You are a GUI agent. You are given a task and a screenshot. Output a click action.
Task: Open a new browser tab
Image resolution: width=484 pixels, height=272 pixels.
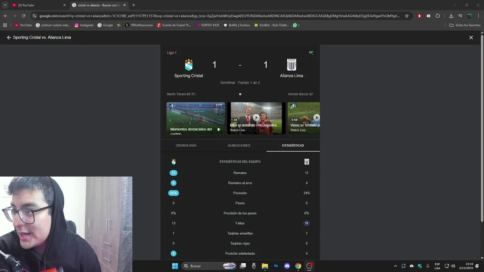pyautogui.click(x=133, y=5)
